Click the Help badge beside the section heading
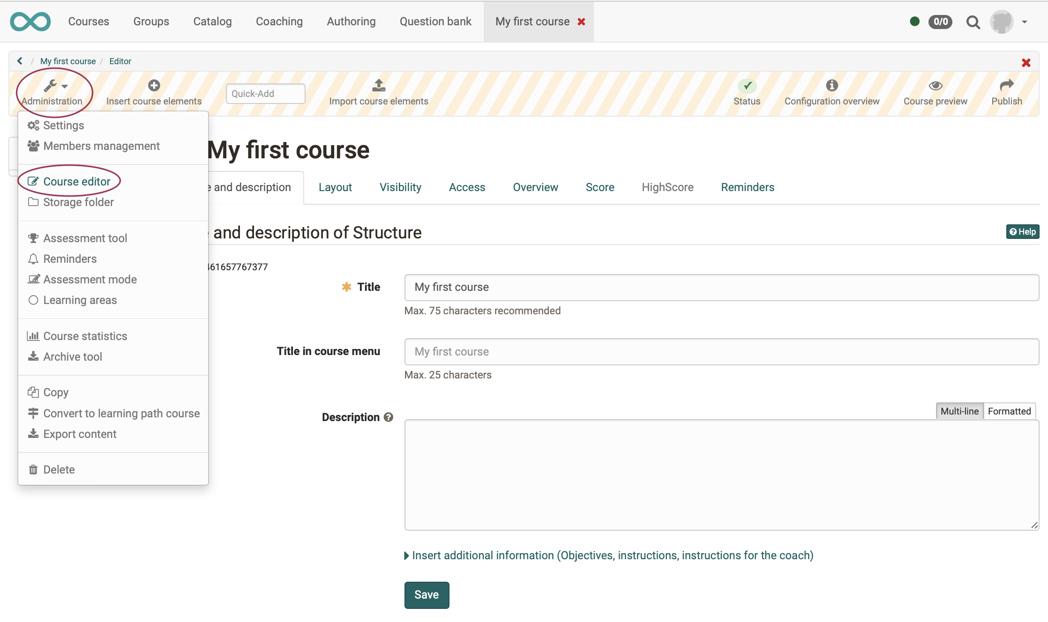Viewport: 1048px width, 622px height. pyautogui.click(x=1022, y=231)
